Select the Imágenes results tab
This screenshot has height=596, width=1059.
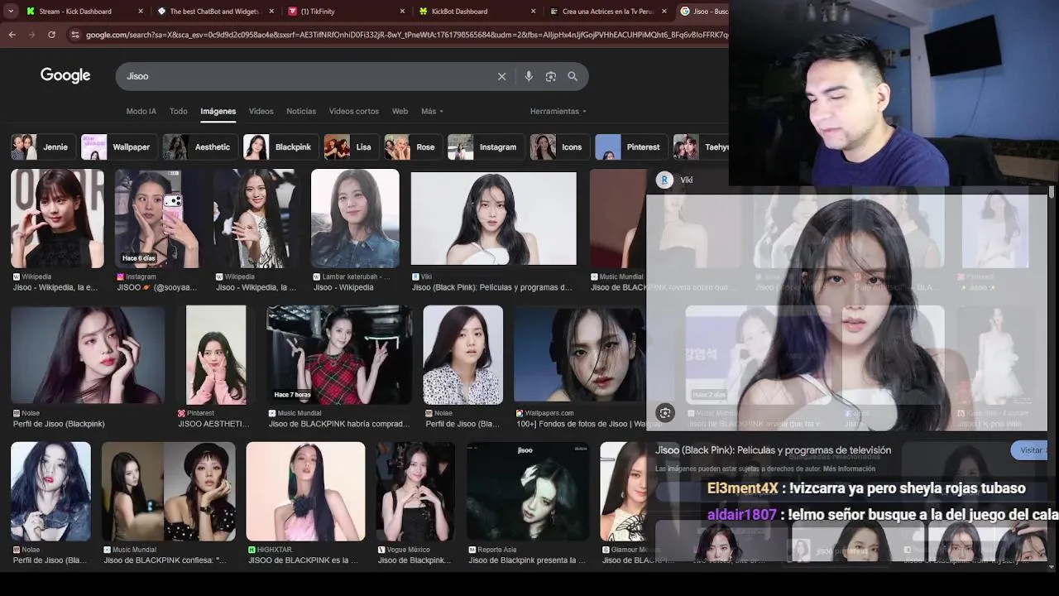[218, 111]
